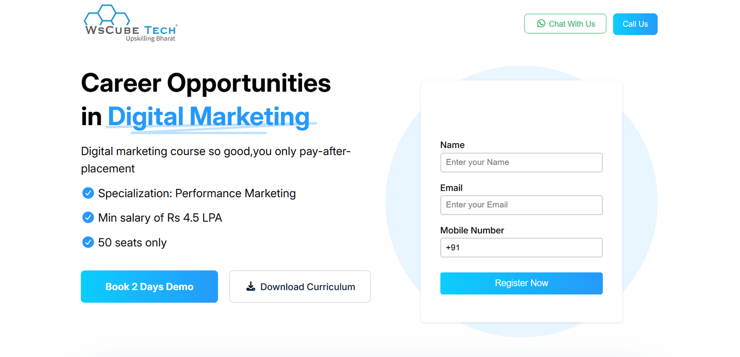Focus the Enter your Email field

point(521,205)
